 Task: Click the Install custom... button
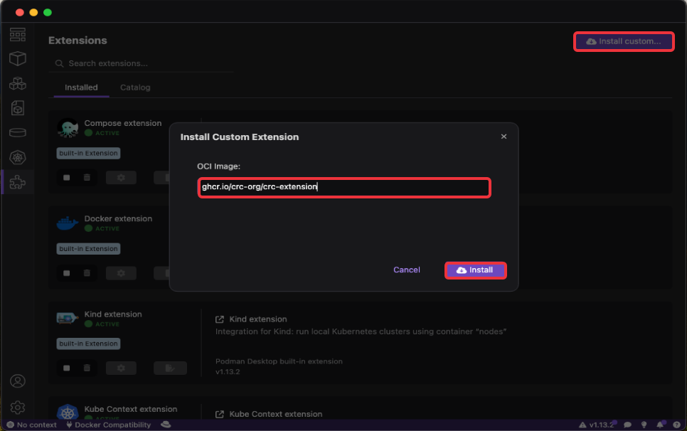pos(624,41)
